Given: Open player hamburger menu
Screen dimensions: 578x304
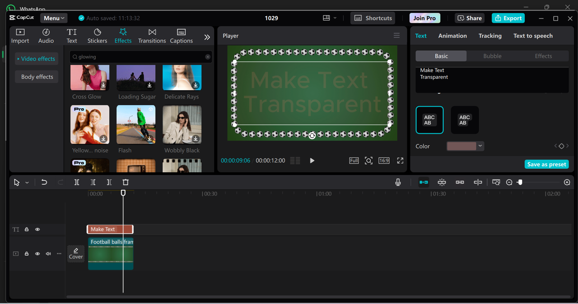Looking at the screenshot, I should click(396, 36).
